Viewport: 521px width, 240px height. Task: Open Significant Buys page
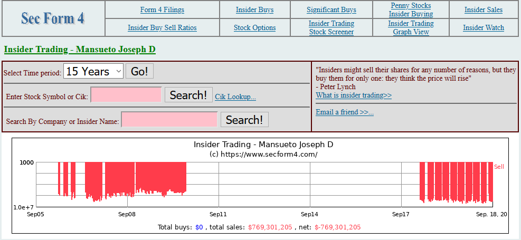tap(331, 9)
